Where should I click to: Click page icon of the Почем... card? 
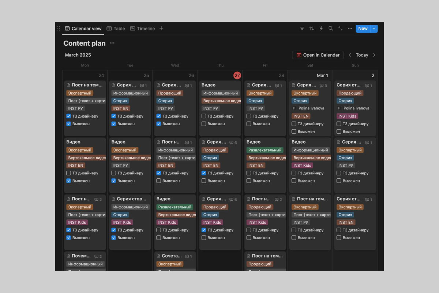tap(68, 256)
